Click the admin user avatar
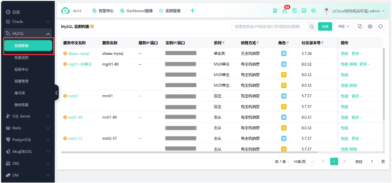 click(x=326, y=11)
